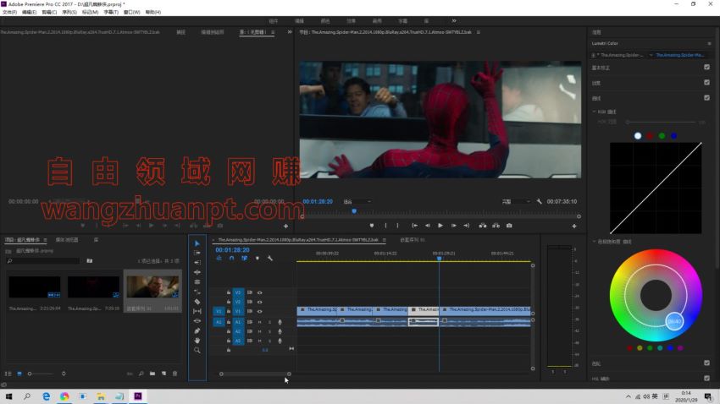This screenshot has height=404, width=720.
Task: Select the Track Select Forward tool
Action: (197, 253)
